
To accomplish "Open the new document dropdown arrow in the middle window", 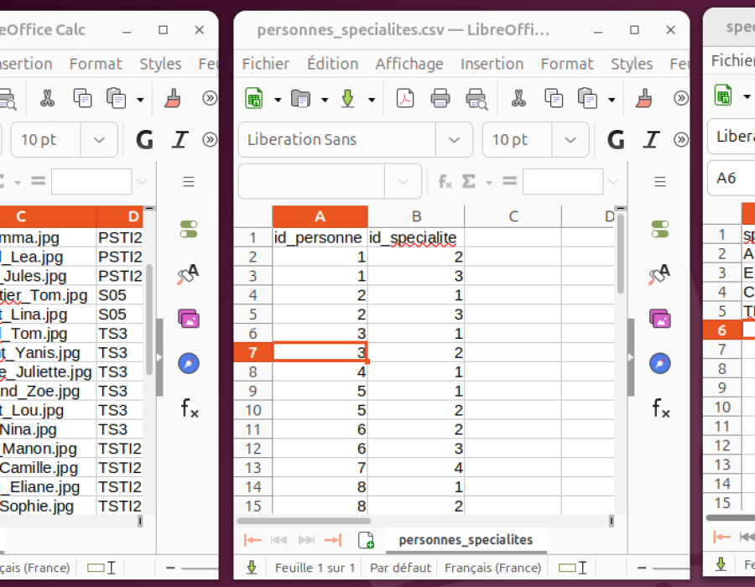I will point(278,100).
